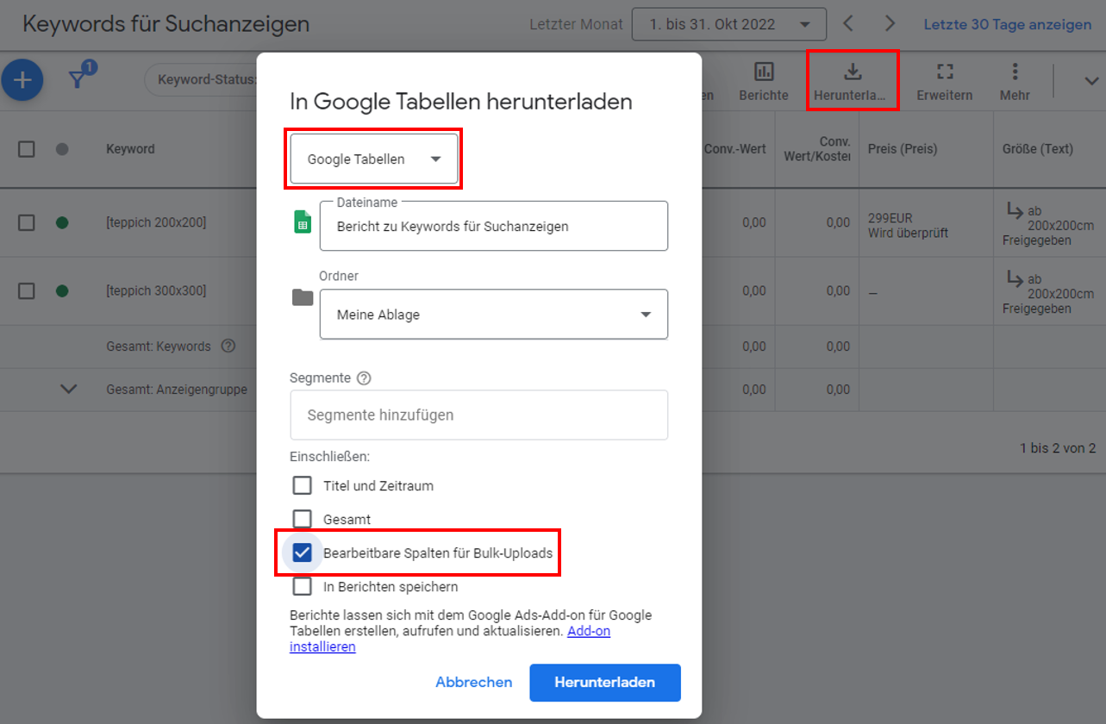
Task: Click Abbrechen to cancel the dialog
Action: click(x=473, y=682)
